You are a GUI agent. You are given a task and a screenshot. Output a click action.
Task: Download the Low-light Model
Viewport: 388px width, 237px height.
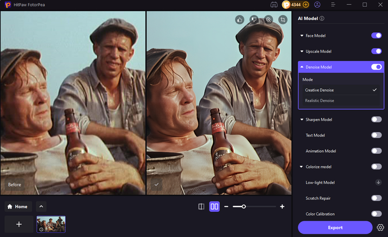379,182
